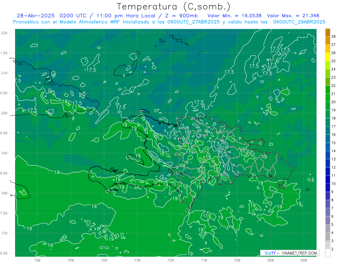Click 'Valor Max. = 21.348' text

(293, 16)
